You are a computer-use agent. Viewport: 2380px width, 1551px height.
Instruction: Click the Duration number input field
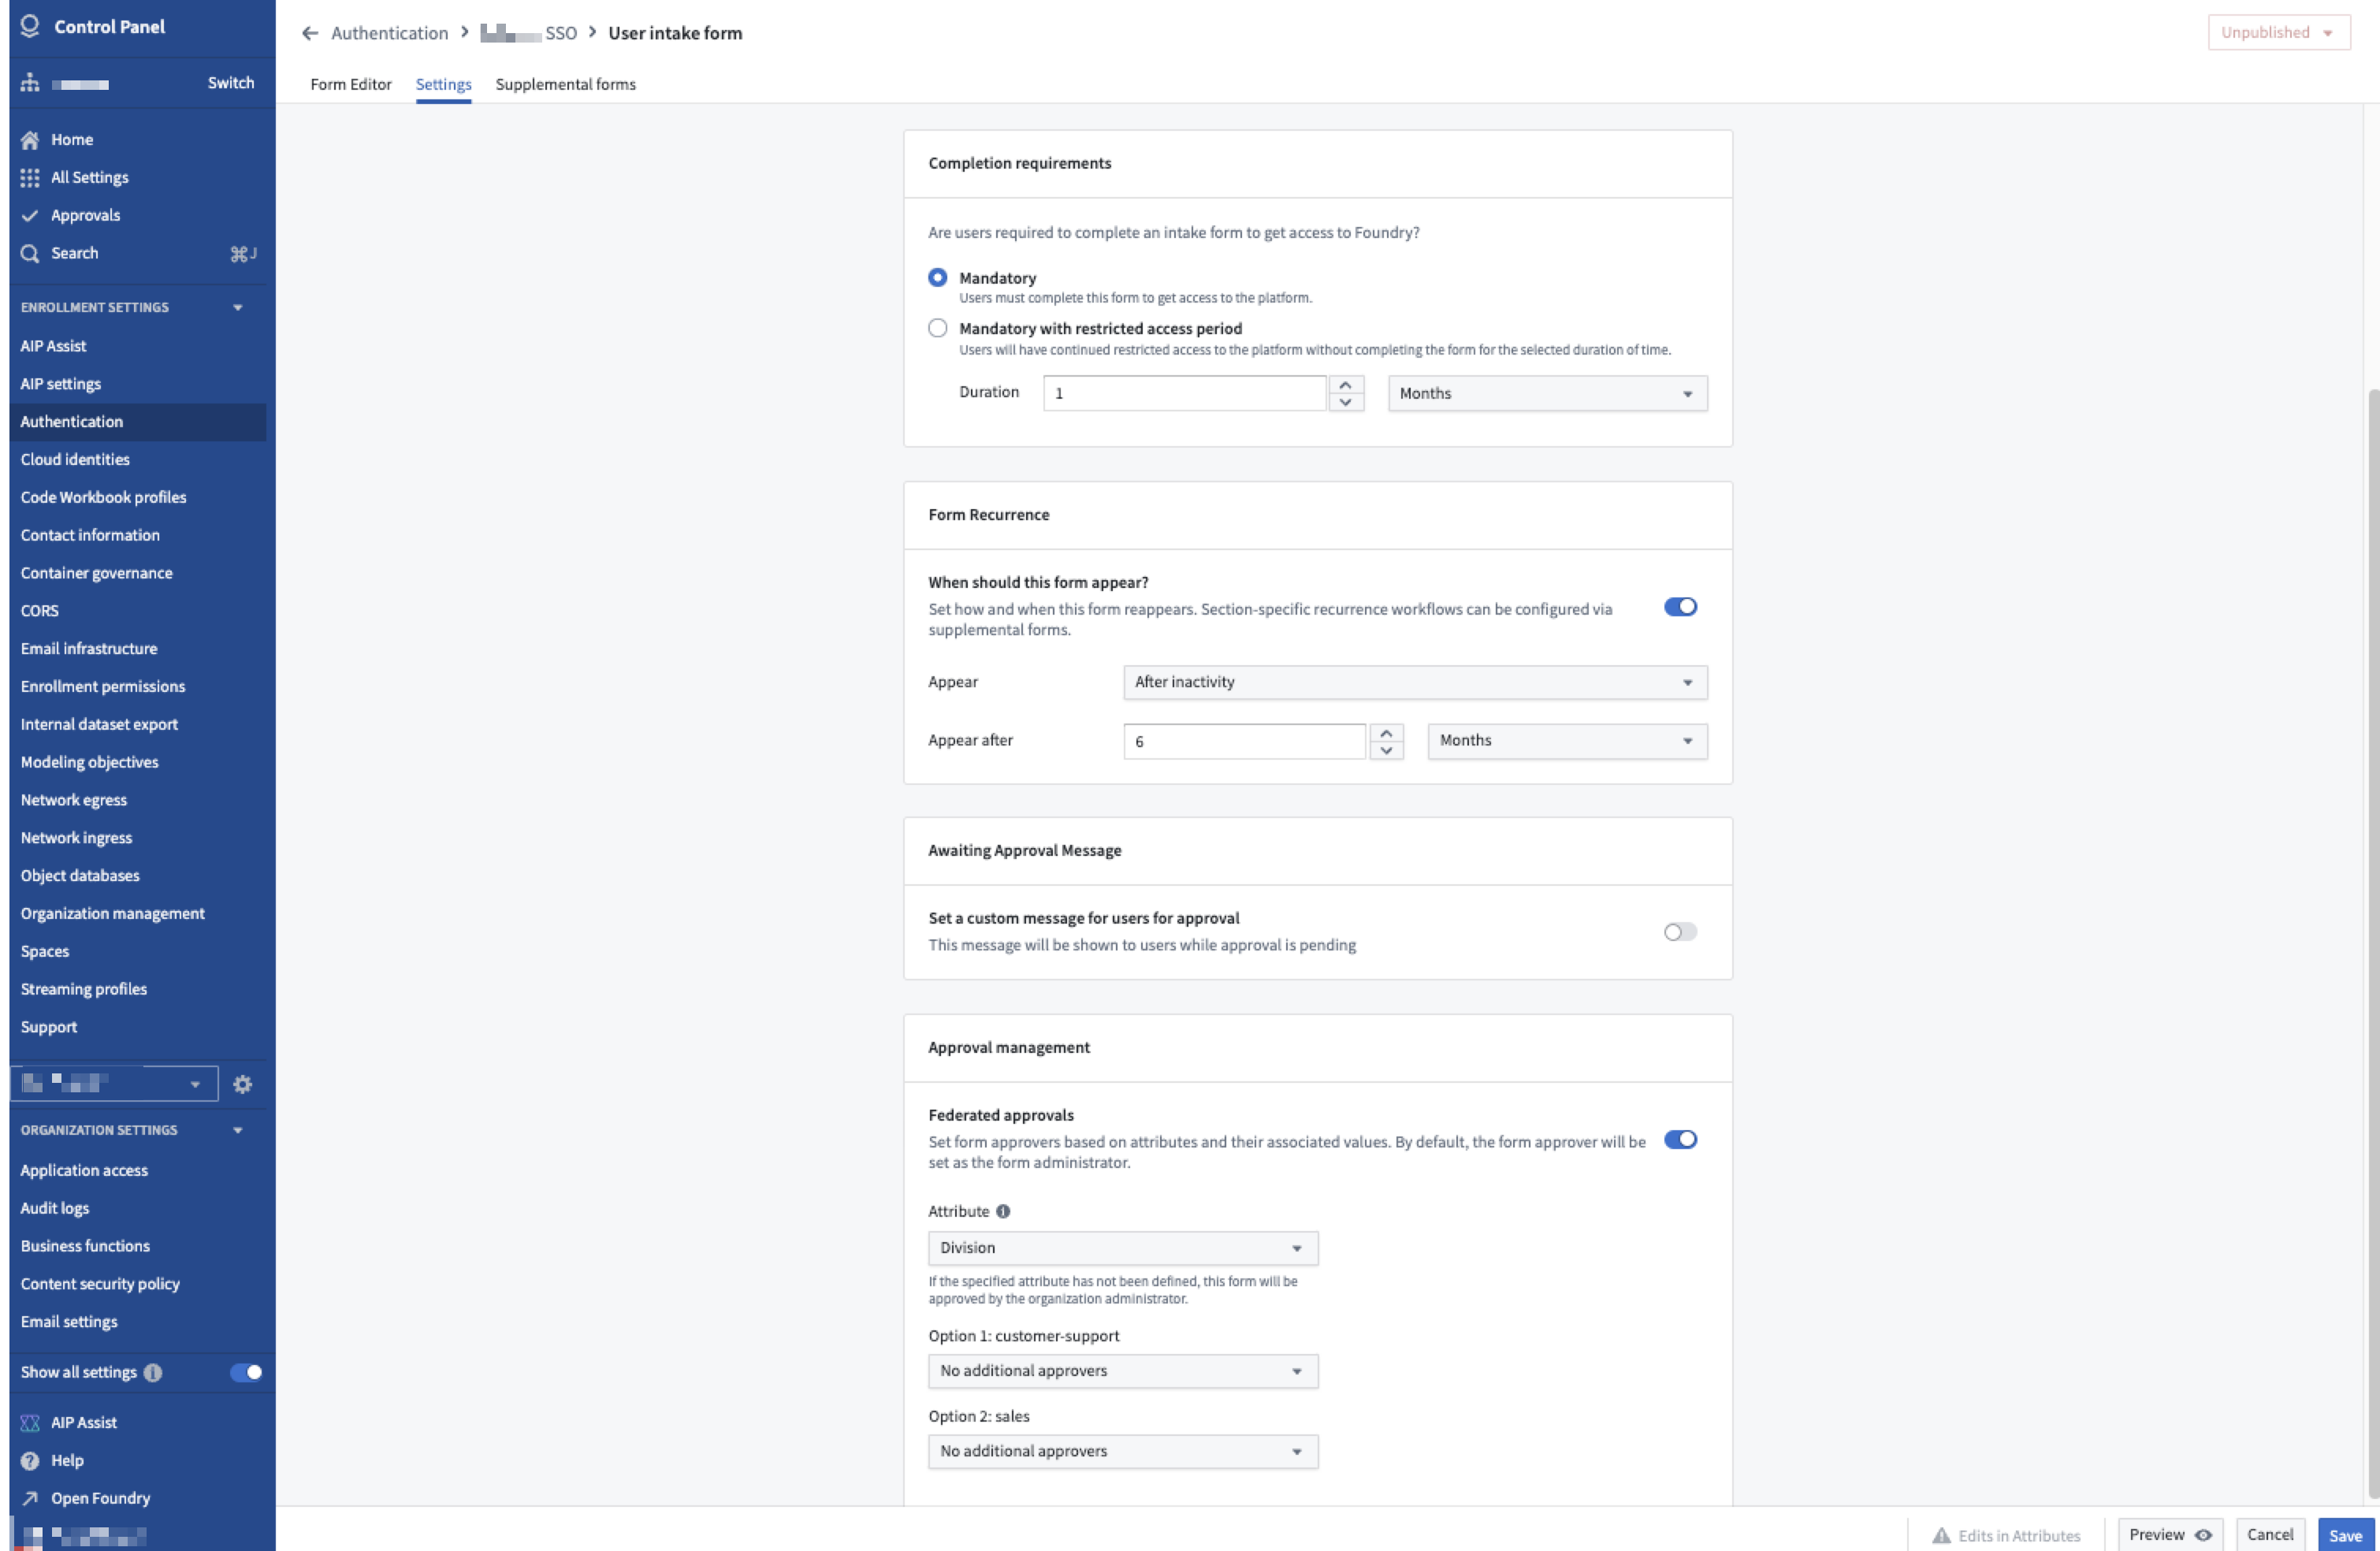pos(1184,393)
